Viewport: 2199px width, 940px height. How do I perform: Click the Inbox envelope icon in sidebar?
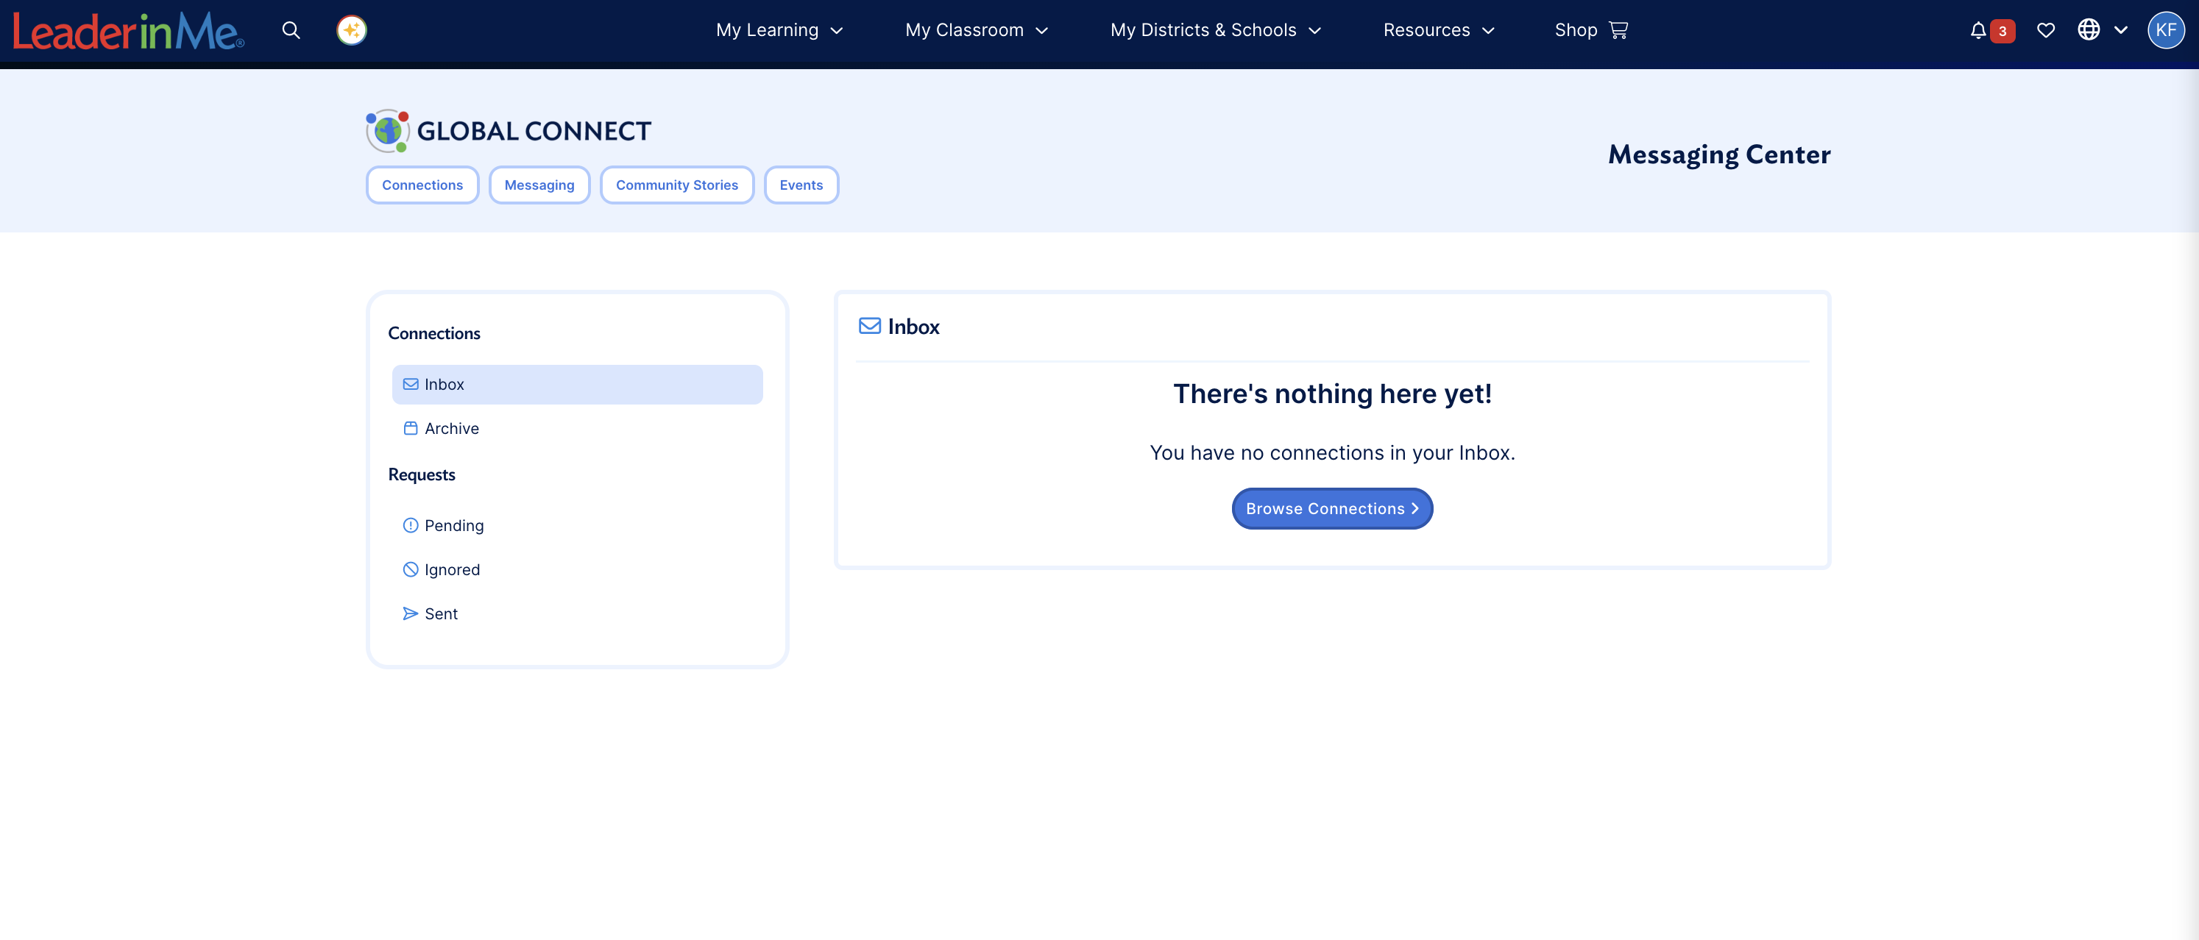point(411,384)
